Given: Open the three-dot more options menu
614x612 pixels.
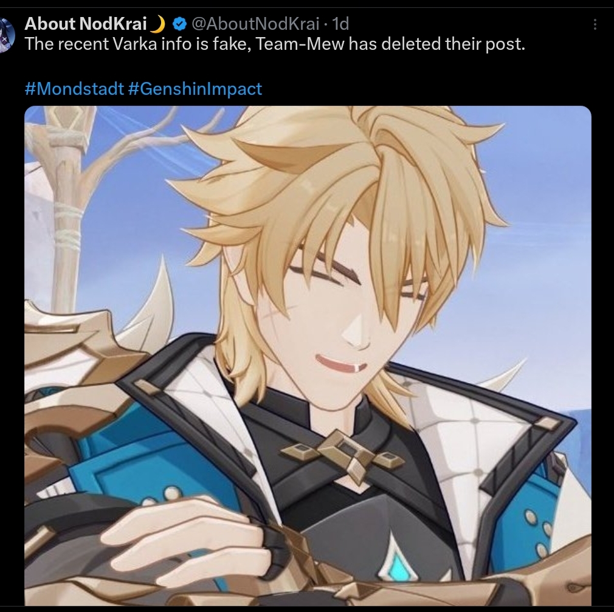Looking at the screenshot, I should point(595,24).
